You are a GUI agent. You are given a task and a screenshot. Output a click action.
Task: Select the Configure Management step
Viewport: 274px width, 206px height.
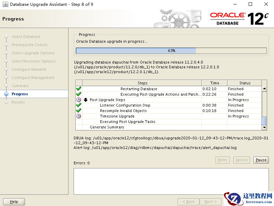(x=33, y=78)
